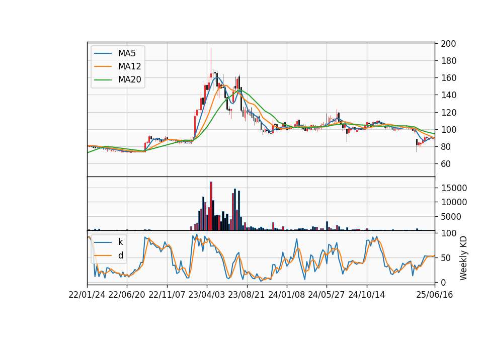483x347 pixels.
Task: Click the 22/01/24 date label
Action: (x=87, y=295)
